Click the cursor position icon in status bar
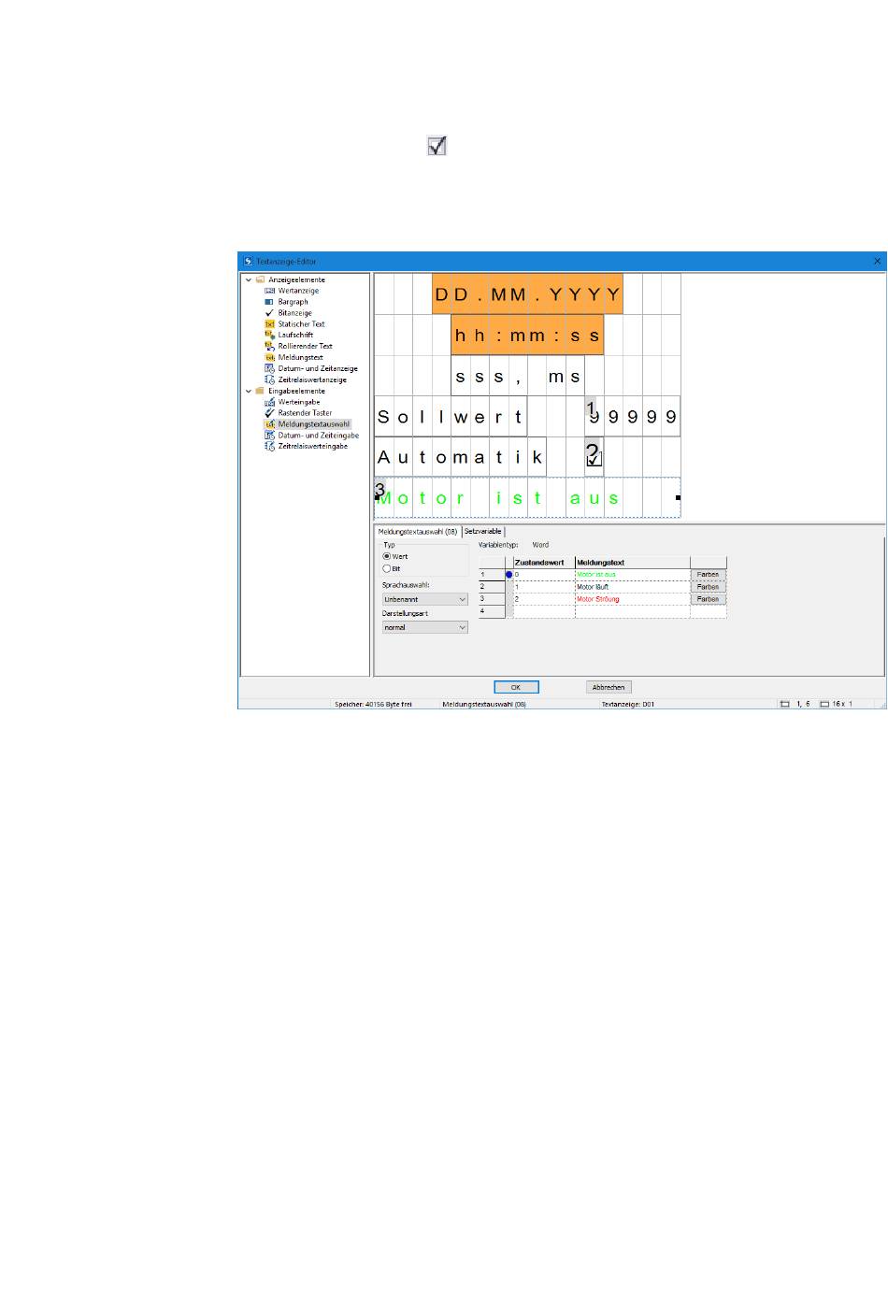Image resolution: width=888 pixels, height=1316 pixels. click(785, 704)
